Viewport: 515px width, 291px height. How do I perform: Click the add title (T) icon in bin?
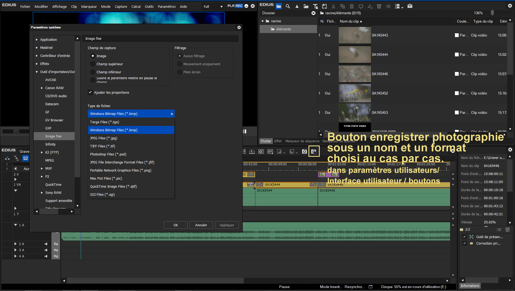point(315,6)
